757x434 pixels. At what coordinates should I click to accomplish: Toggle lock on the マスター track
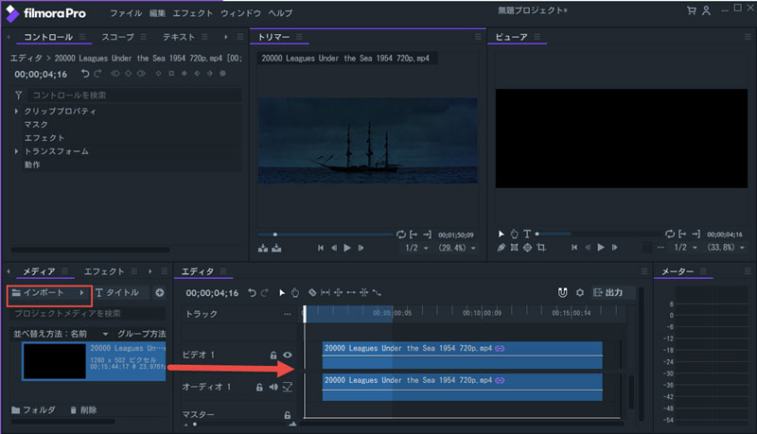[287, 415]
